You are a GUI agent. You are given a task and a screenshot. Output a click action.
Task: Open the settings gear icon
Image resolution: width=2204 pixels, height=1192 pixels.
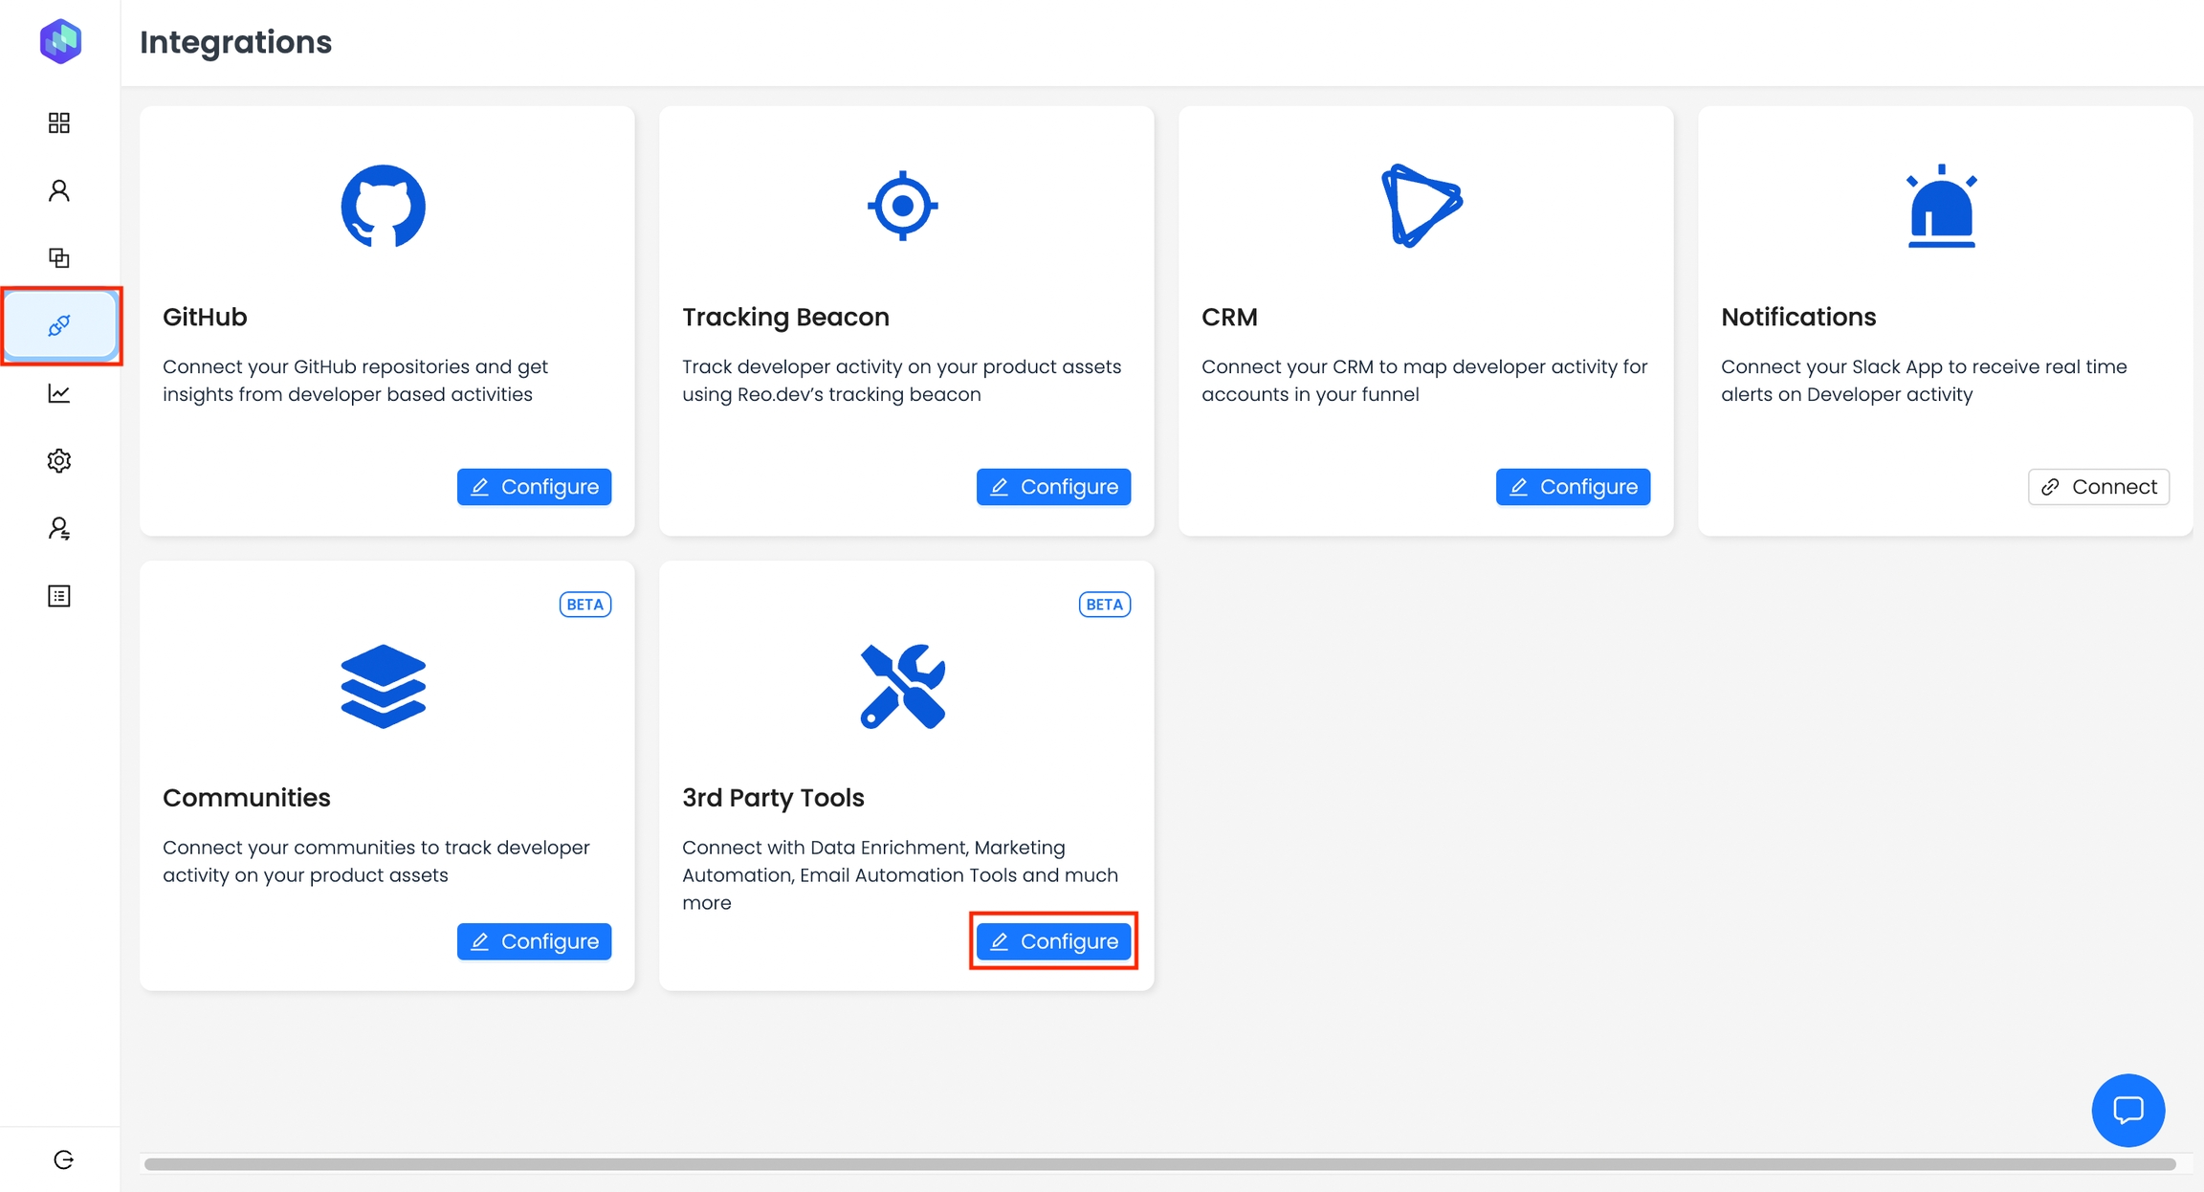click(59, 461)
